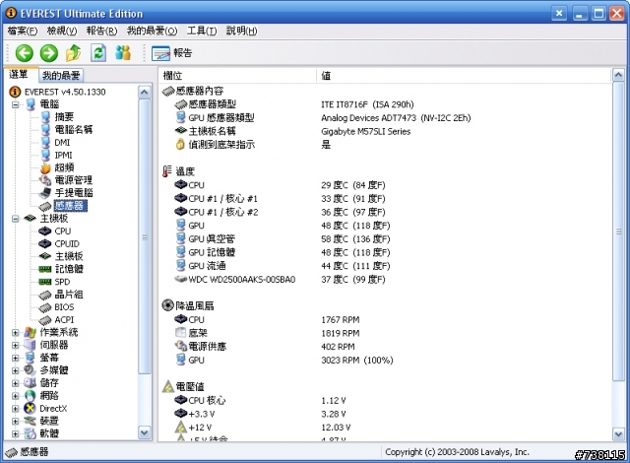Viewport: 630px width, 463px height.
Task: Click the 降溫風扇 fan icon
Action: [x=167, y=305]
